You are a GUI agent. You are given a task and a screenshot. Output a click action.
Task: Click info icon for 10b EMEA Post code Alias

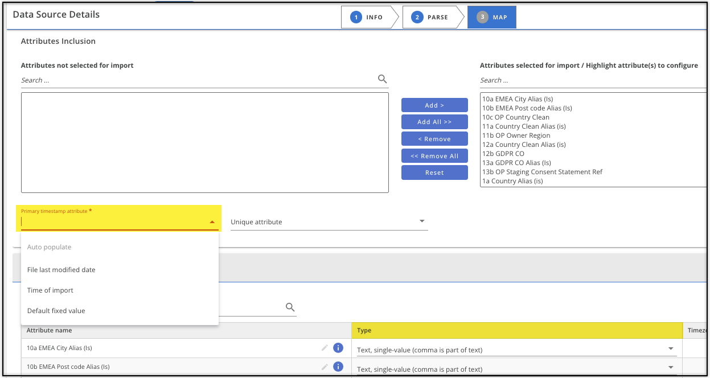pyautogui.click(x=338, y=367)
